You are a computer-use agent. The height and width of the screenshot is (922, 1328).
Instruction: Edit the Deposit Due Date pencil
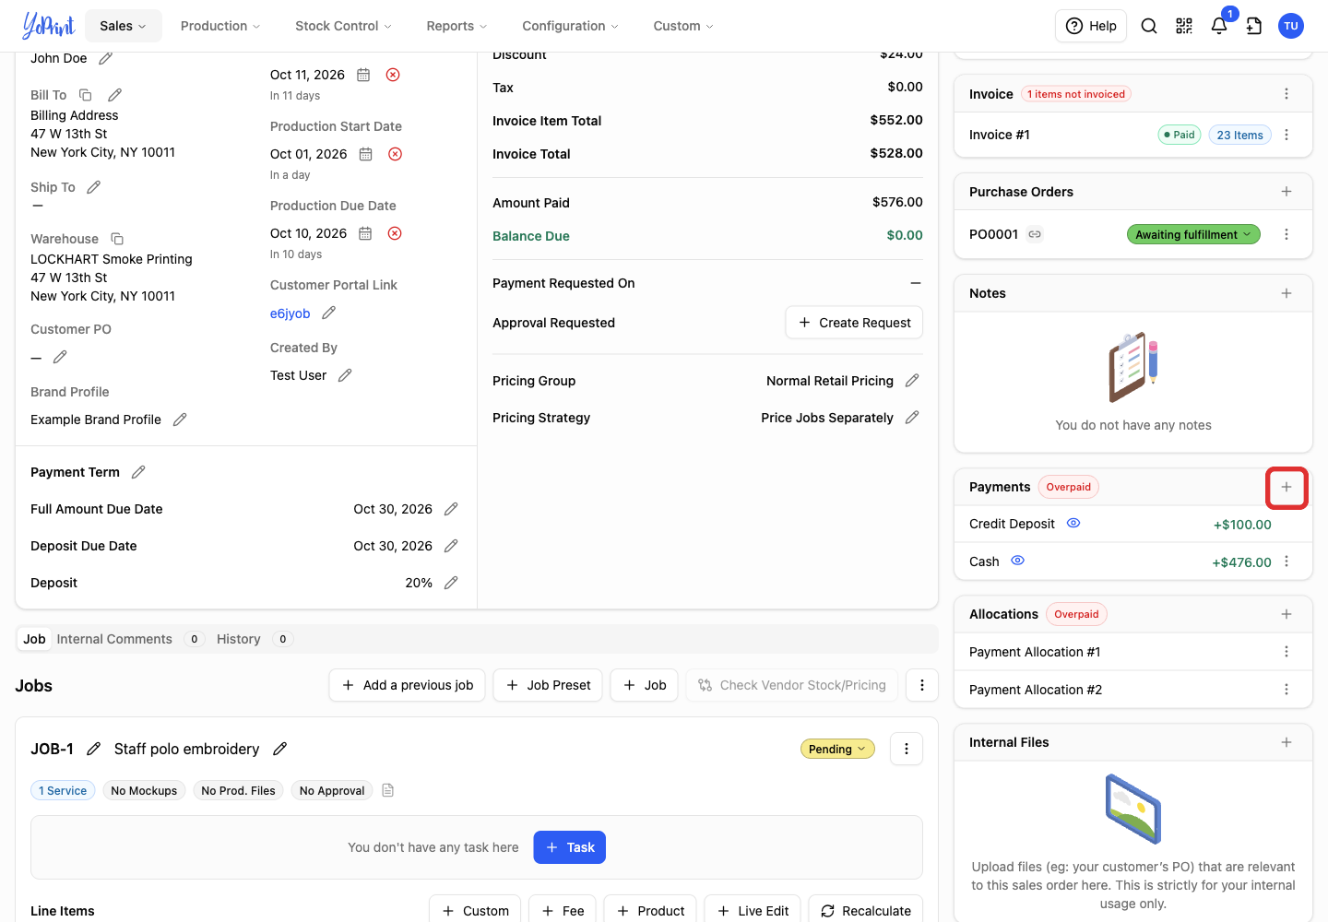[x=451, y=546]
